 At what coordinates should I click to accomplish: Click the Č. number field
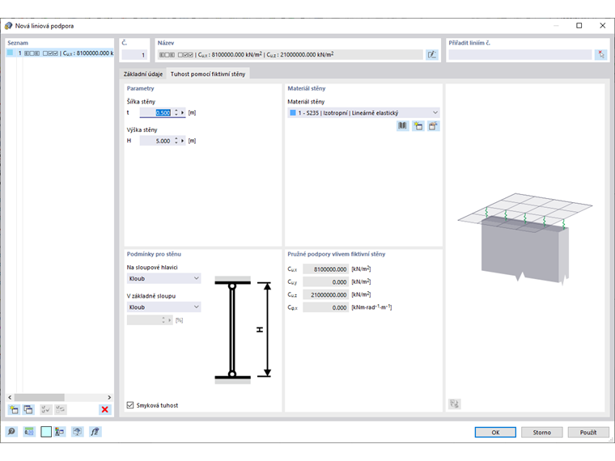click(x=134, y=55)
